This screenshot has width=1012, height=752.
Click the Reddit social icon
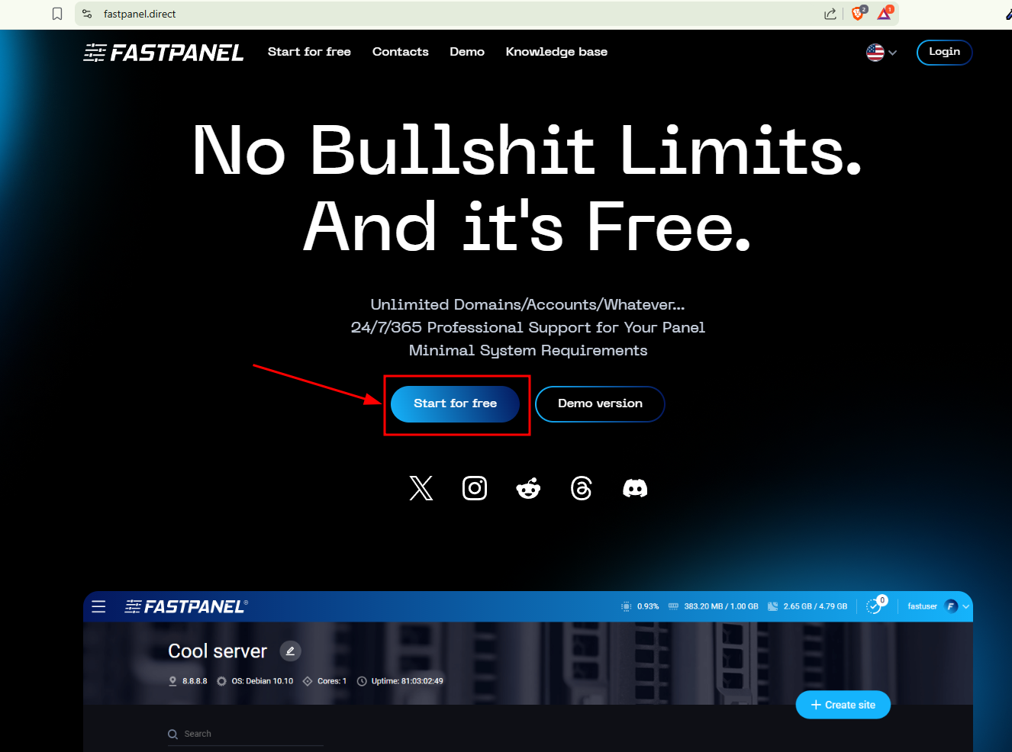(x=528, y=488)
